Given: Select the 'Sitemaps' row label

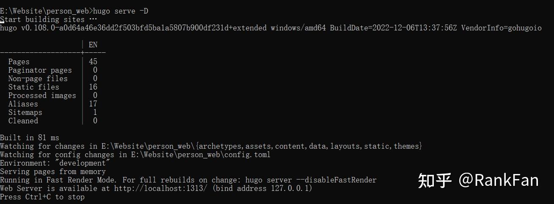Looking at the screenshot, I should pyautogui.click(x=25, y=112).
